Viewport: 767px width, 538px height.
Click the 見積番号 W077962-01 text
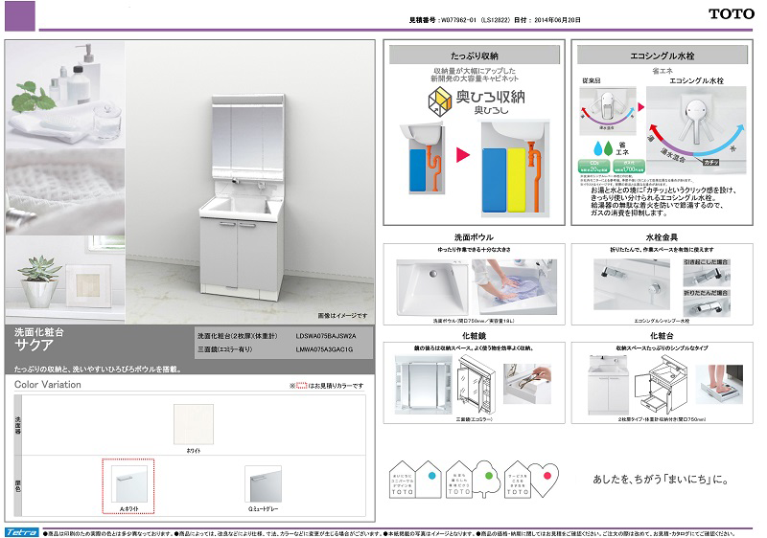(x=442, y=20)
